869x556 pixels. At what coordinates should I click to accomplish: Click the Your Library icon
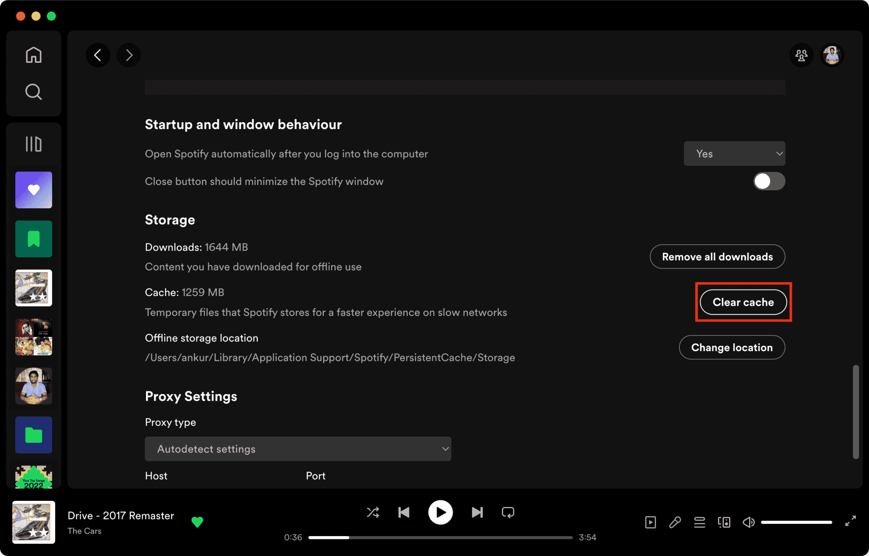pos(34,142)
